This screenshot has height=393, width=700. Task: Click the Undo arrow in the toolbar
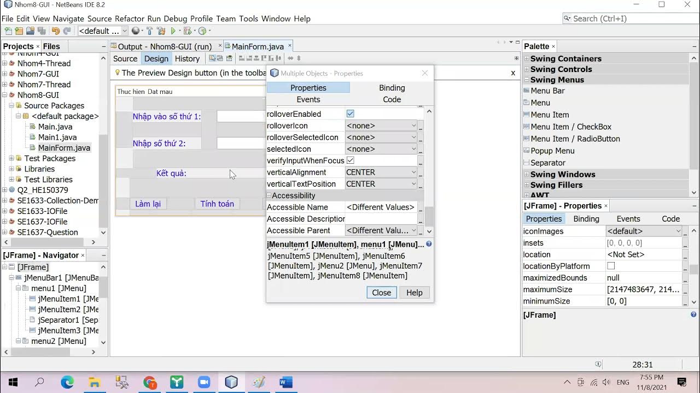click(56, 31)
